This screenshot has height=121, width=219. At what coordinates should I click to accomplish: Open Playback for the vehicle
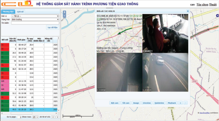tap(172, 103)
